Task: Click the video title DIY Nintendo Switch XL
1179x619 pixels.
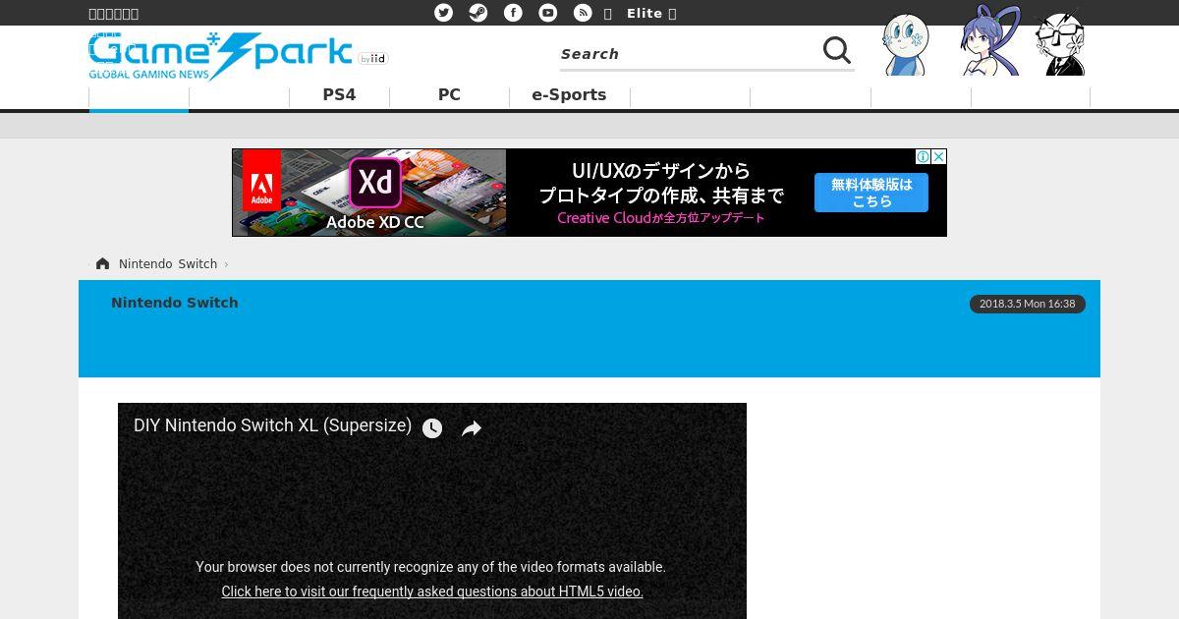Action: 272,425
